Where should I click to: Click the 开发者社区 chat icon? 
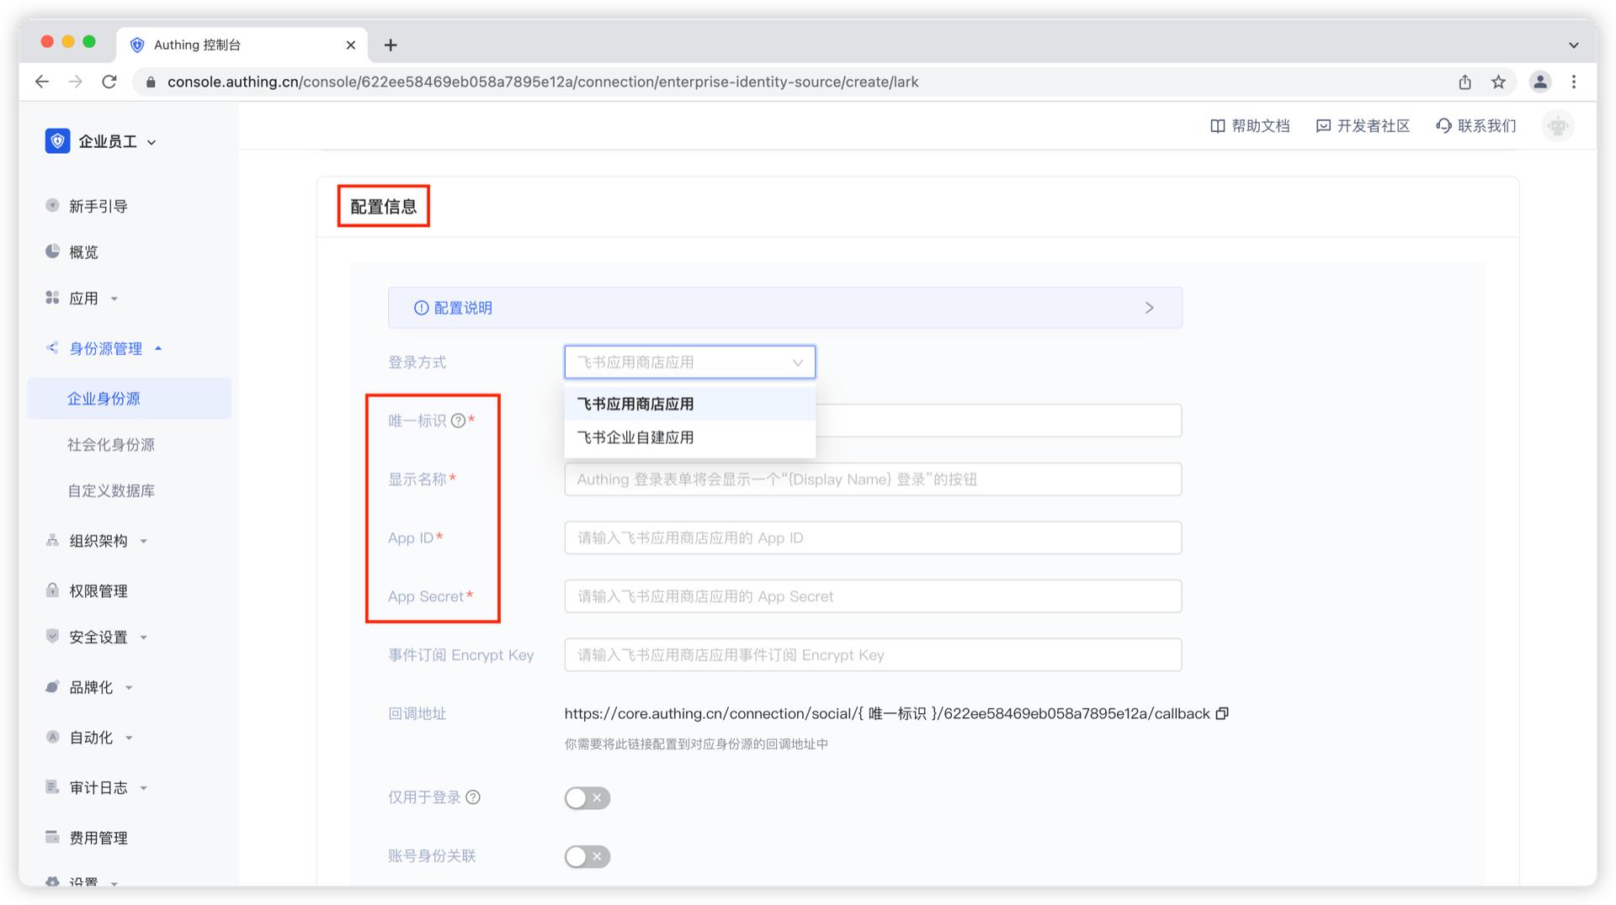click(1323, 126)
